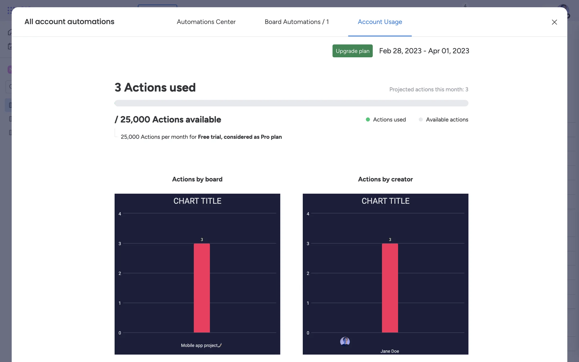Click the actions usage progress bar
Screen dimensions: 579x362
[x=291, y=103]
